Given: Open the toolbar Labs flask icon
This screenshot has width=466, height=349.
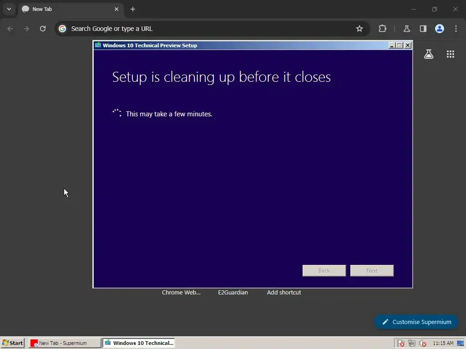Looking at the screenshot, I should pyautogui.click(x=406, y=29).
